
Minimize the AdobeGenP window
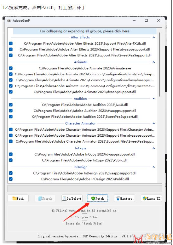click(134, 20)
